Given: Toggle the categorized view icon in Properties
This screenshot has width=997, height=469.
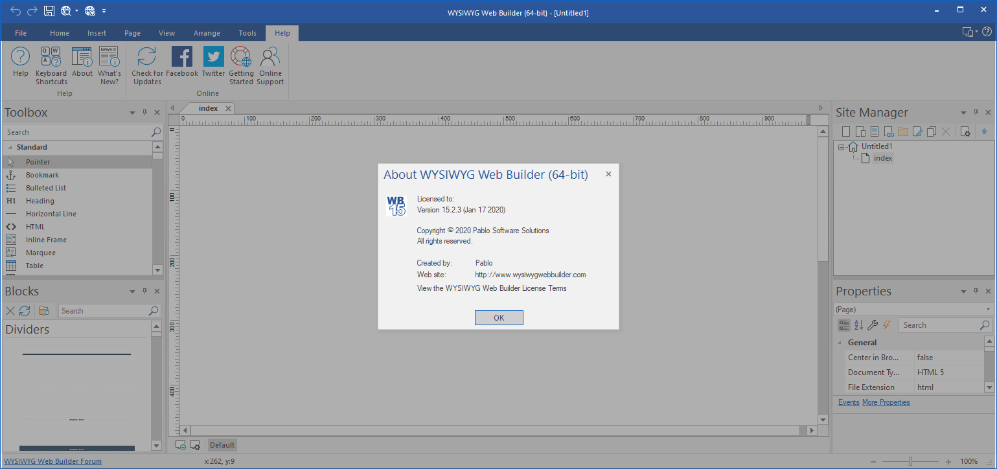Looking at the screenshot, I should (843, 325).
